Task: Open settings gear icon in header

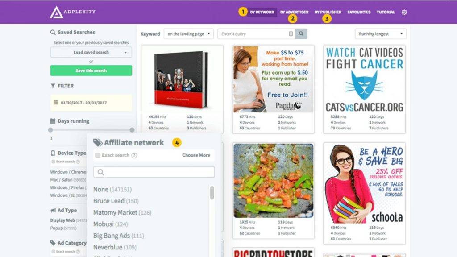Action: pos(404,12)
